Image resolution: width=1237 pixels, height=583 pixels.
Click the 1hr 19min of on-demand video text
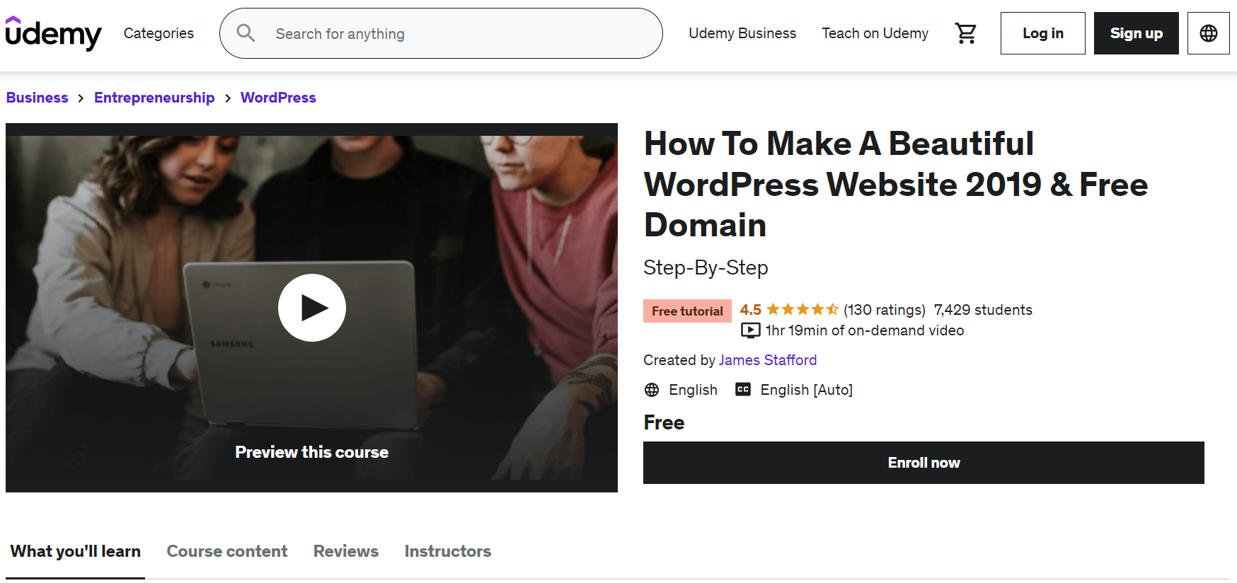(x=865, y=330)
